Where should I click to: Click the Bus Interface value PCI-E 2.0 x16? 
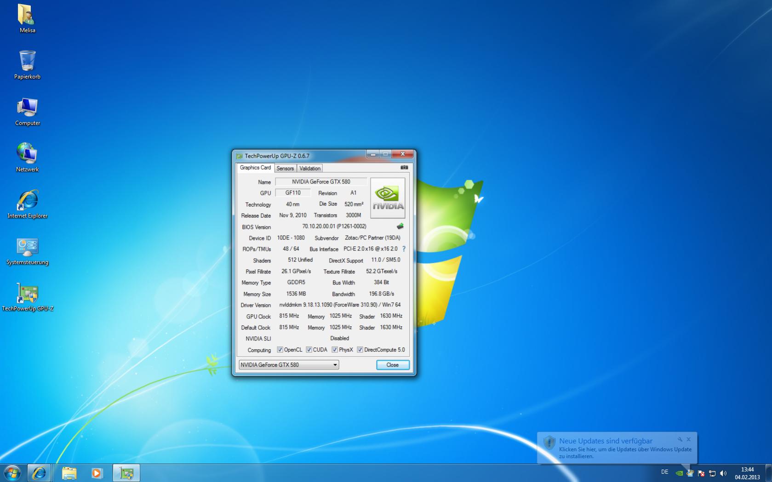371,249
